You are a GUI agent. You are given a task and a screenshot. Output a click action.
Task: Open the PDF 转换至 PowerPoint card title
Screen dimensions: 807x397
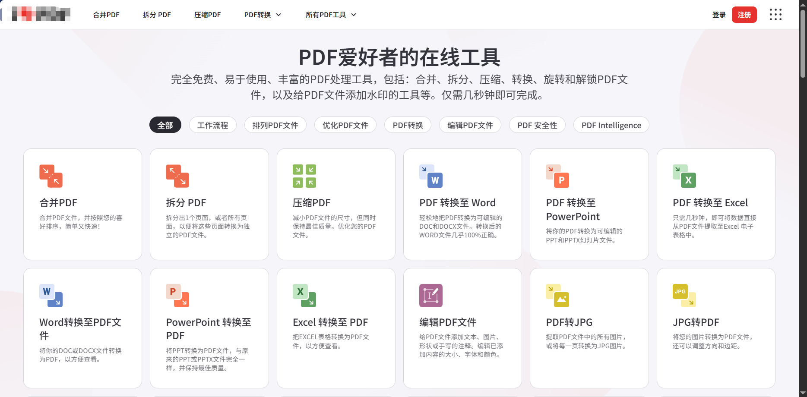click(573, 210)
